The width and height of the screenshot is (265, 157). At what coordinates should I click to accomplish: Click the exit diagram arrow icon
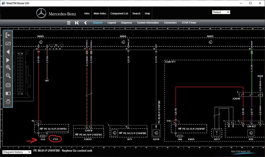[x=8, y=35]
